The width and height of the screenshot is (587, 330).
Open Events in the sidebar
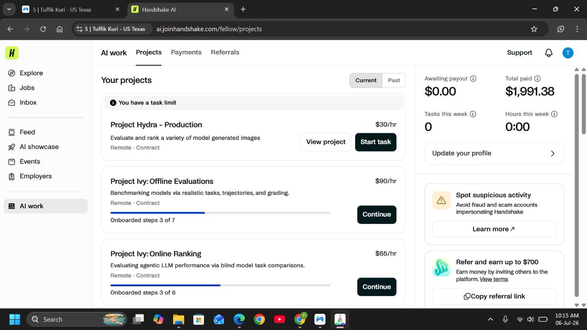[24, 162]
